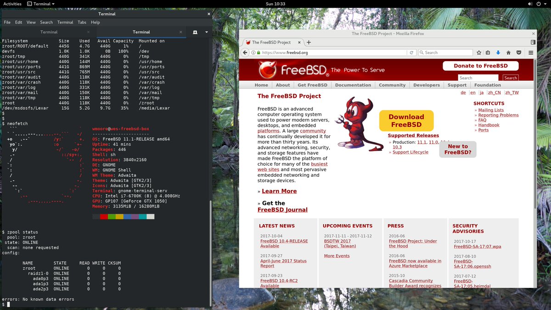Image resolution: width=551 pixels, height=310 pixels.
Task: Click the green swatch in neofetch palette
Action: click(112, 216)
